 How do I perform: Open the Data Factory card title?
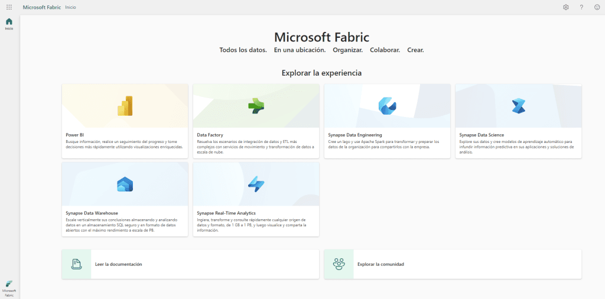point(210,135)
